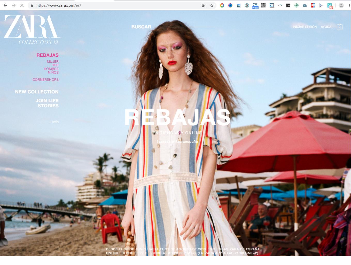Open NEW COLLECTION section
The image size is (351, 265).
click(37, 92)
